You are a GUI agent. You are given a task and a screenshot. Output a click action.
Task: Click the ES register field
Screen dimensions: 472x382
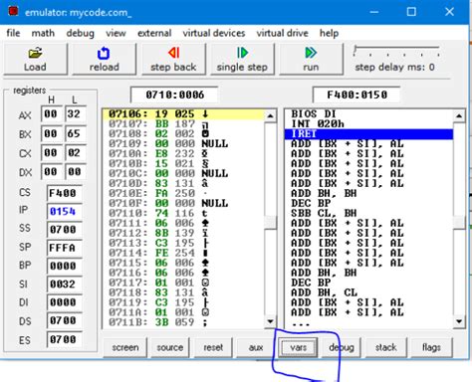pyautogui.click(x=64, y=339)
